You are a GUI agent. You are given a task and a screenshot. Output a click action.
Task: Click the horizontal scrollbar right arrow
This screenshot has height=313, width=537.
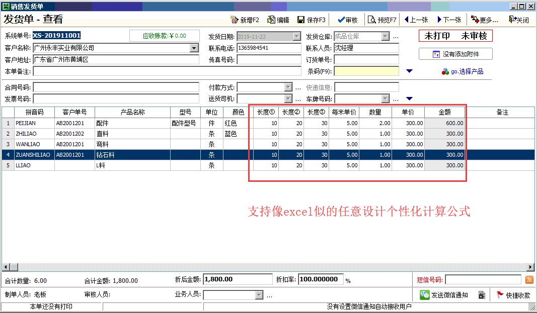pos(530,267)
